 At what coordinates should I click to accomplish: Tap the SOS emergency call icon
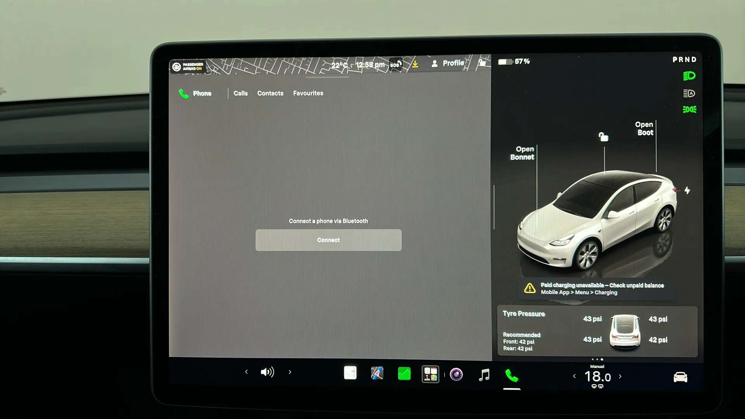tap(396, 64)
